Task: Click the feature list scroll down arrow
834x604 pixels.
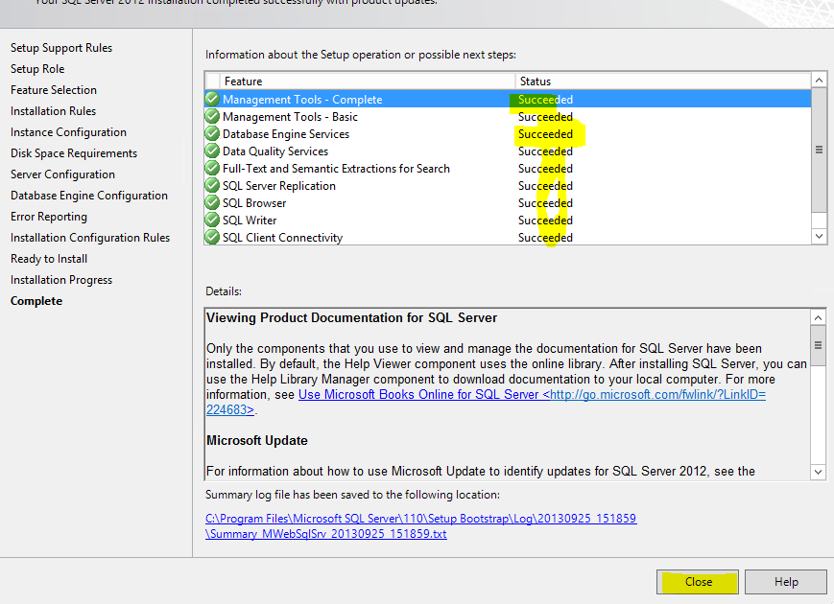Action: (819, 236)
